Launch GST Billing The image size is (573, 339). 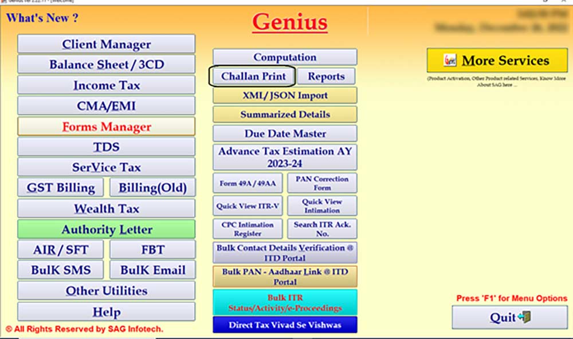(x=60, y=188)
